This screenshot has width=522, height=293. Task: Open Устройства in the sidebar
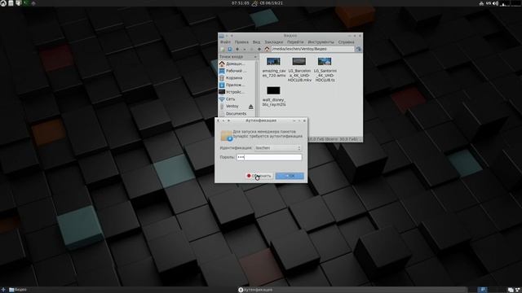[236, 92]
